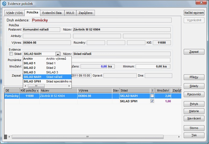Click the Minimum value field
This screenshot has width=209, height=144.
(149, 67)
